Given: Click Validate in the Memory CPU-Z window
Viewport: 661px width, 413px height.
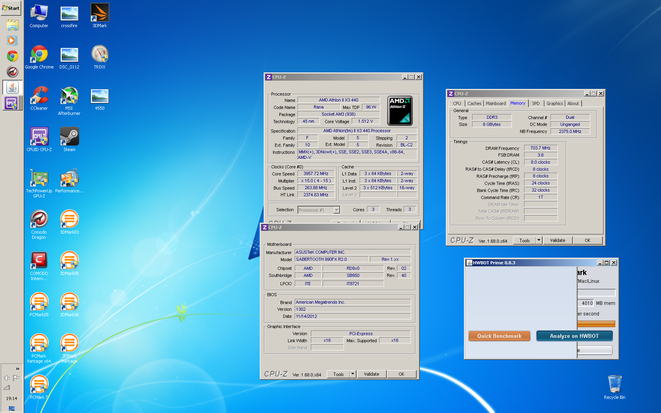Looking at the screenshot, I should tap(558, 240).
